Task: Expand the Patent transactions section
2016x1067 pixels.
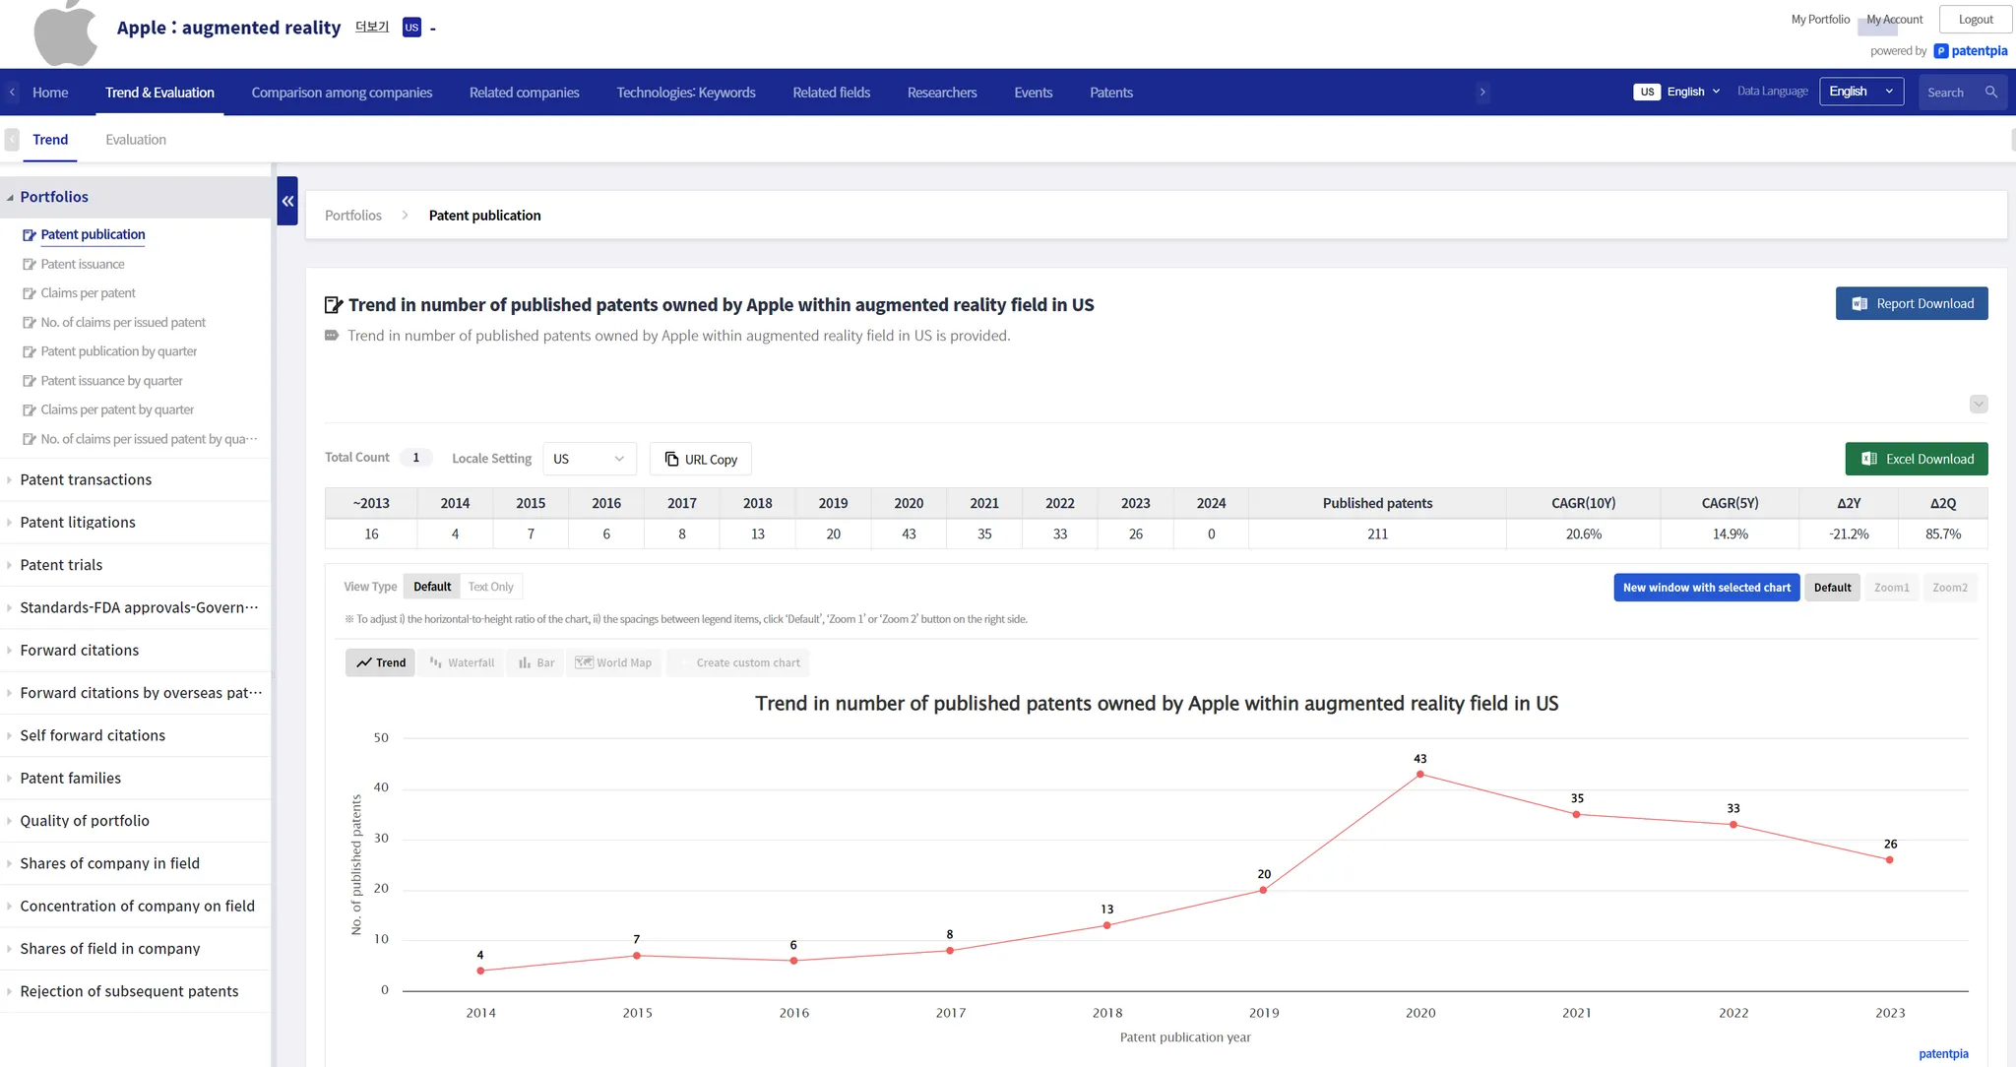Action: (86, 480)
